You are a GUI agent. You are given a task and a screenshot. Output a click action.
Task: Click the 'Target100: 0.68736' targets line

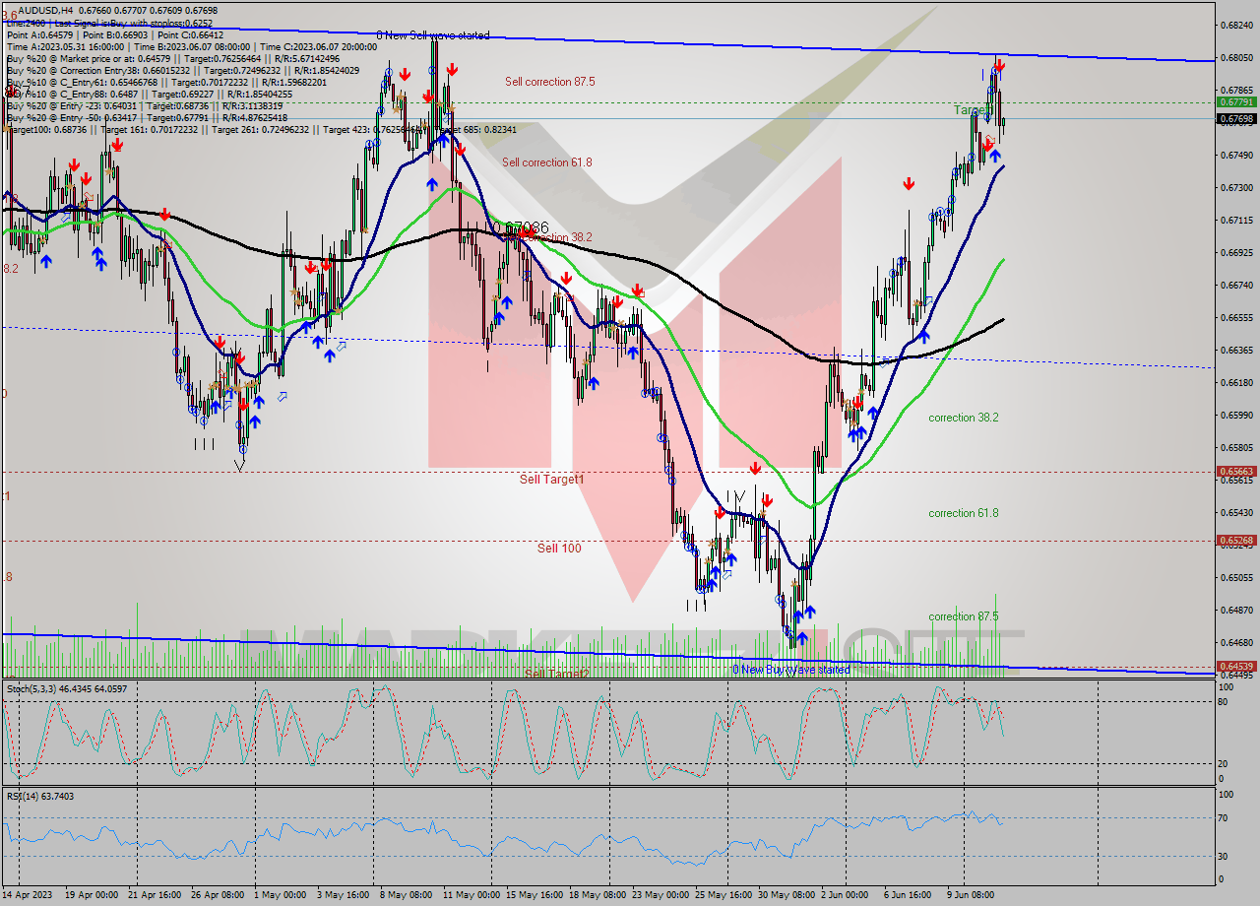pyautogui.click(x=261, y=130)
